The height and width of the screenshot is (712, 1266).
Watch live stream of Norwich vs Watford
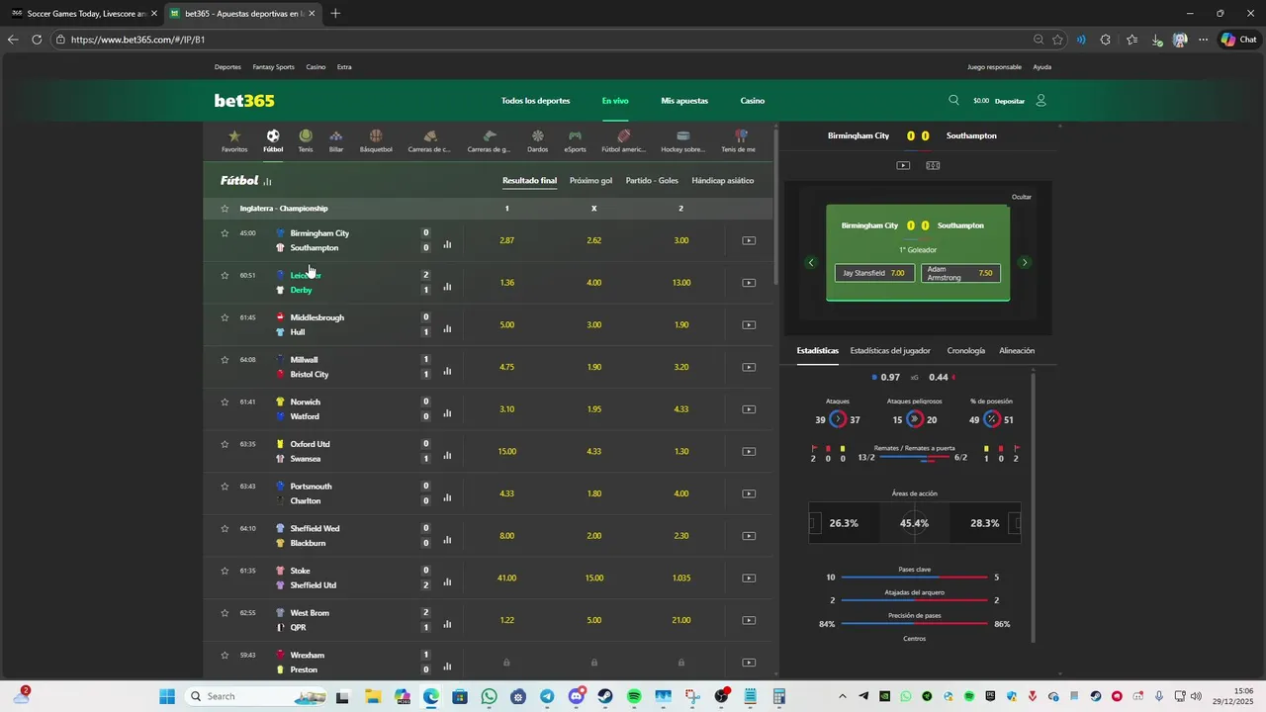[x=749, y=409]
